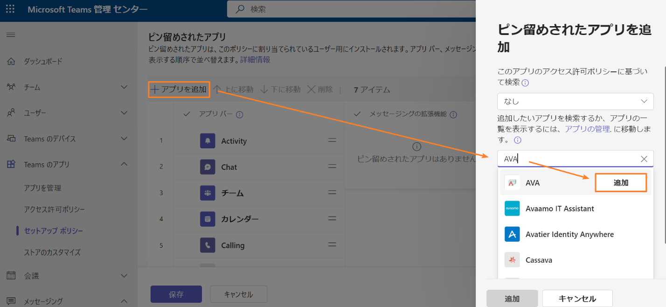Open ストアのカスタマイズ in sidebar
Screen dimensions: 666x307
coord(52,252)
